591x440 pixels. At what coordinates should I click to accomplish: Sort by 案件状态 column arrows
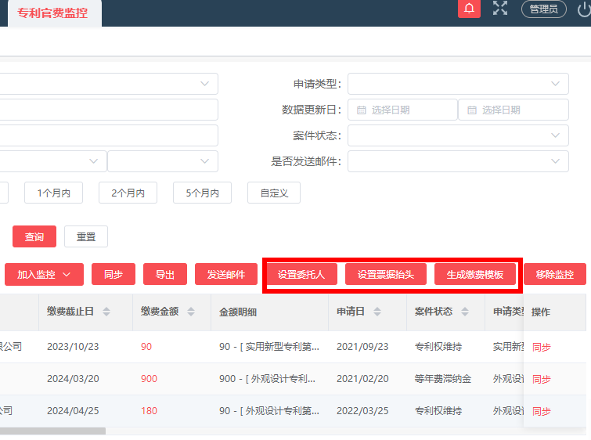(465, 312)
